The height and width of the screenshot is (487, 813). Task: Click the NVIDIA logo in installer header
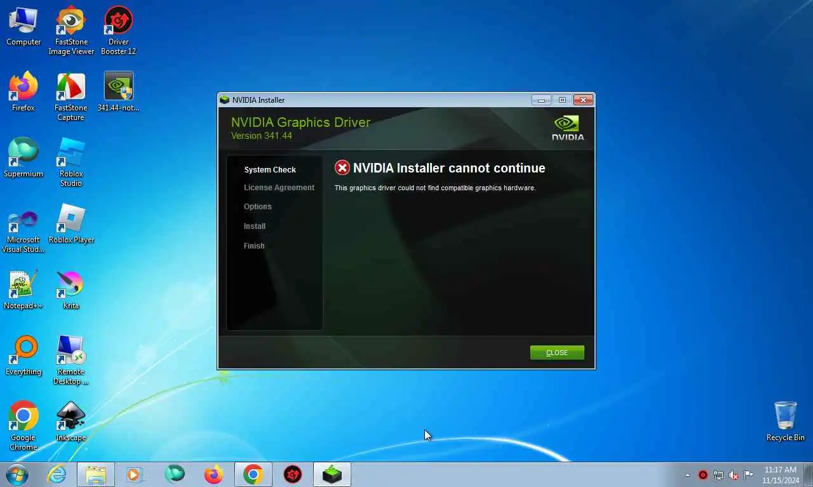pos(567,128)
